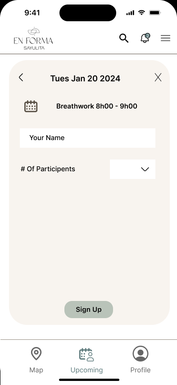Switch to the Upcoming tab label

(86, 370)
